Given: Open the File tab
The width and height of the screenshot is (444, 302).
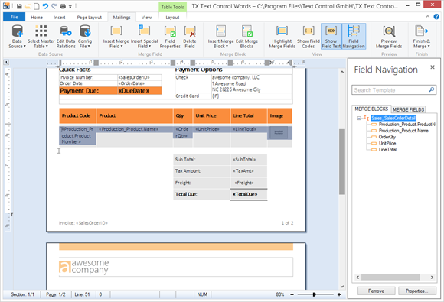Looking at the screenshot, I should (x=14, y=17).
